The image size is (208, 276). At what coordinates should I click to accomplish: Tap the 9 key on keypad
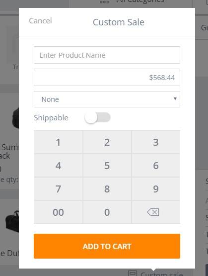coord(156,189)
